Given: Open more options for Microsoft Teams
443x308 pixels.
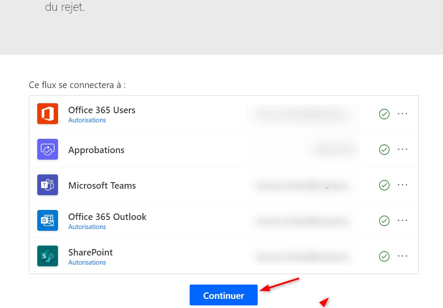Looking at the screenshot, I should click(402, 185).
